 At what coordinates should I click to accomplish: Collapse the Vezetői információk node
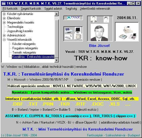coord(4,40)
